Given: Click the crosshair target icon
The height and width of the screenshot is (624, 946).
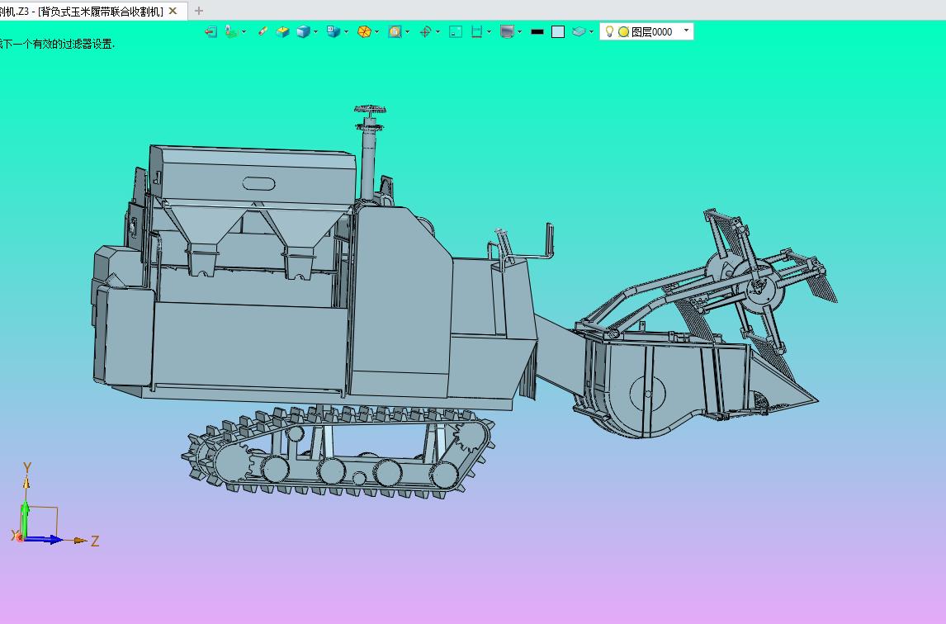Looking at the screenshot, I should click(425, 31).
